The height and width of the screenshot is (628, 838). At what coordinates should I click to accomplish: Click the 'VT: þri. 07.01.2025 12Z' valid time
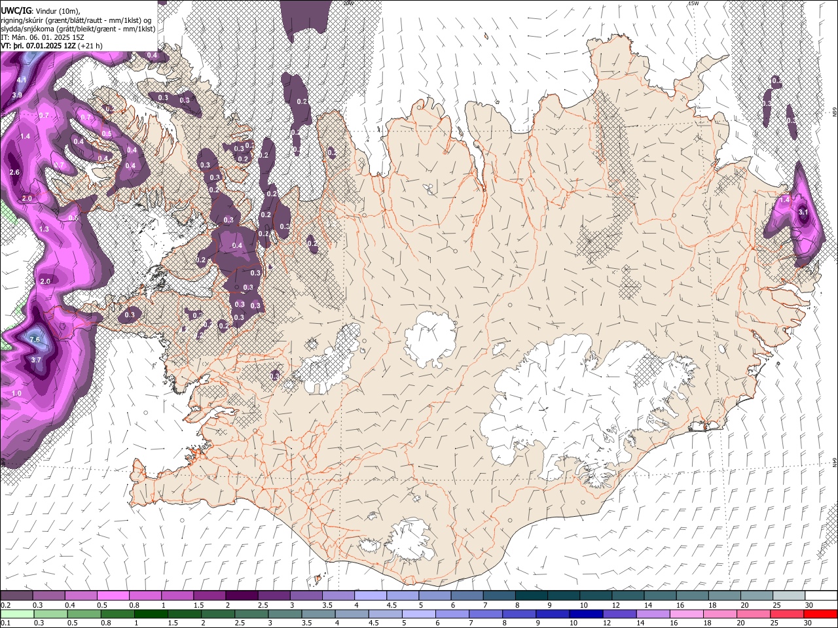pos(38,46)
